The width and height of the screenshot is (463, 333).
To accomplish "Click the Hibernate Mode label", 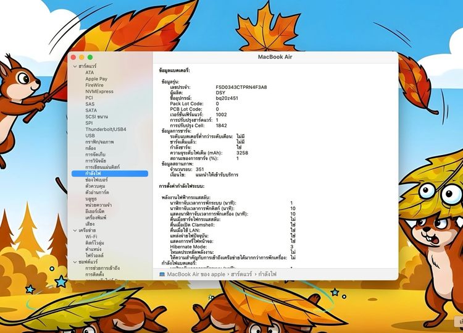I will pos(188,247).
